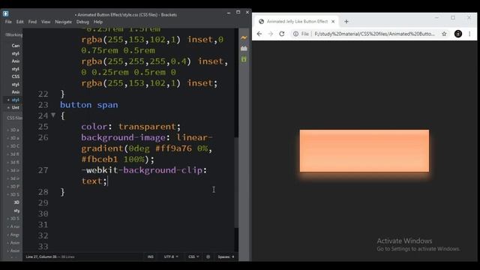Click the Chrome back arrow button

pyautogui.click(x=259, y=34)
